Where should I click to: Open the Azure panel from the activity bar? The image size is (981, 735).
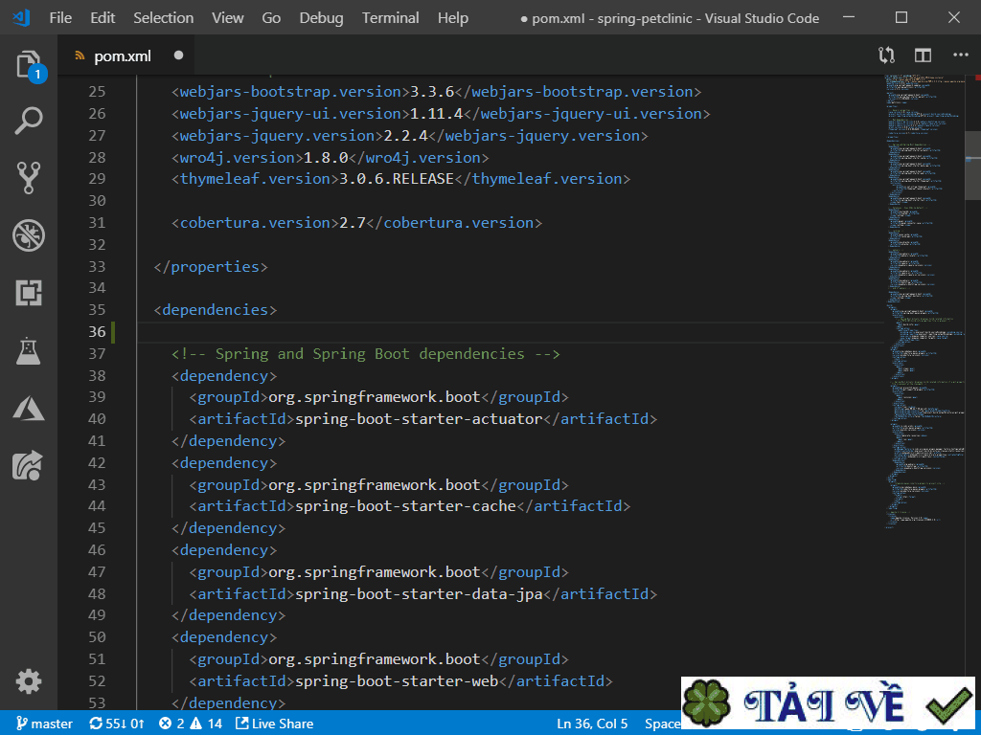(29, 408)
